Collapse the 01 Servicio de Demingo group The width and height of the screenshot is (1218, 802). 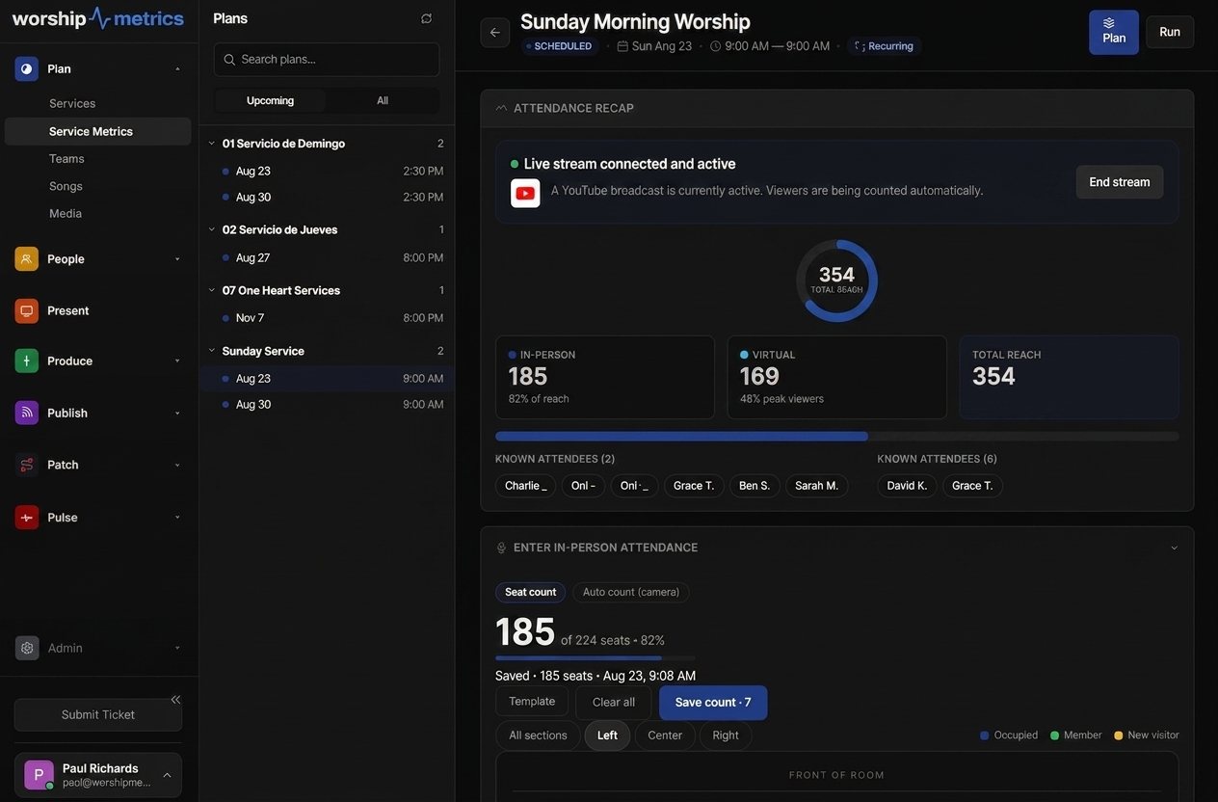[x=212, y=144]
